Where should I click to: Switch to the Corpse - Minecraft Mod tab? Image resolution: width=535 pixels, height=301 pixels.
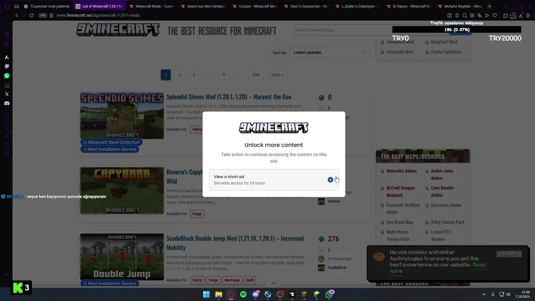(255, 6)
